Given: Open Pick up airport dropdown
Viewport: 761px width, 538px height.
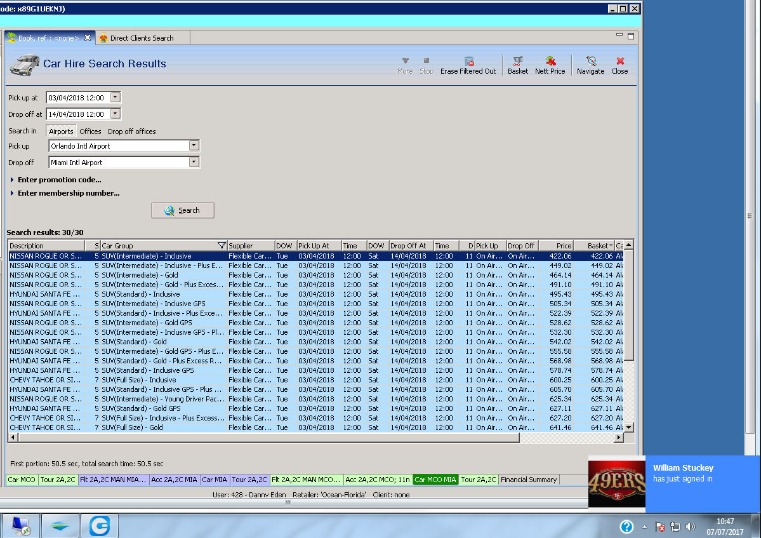Looking at the screenshot, I should click(194, 145).
